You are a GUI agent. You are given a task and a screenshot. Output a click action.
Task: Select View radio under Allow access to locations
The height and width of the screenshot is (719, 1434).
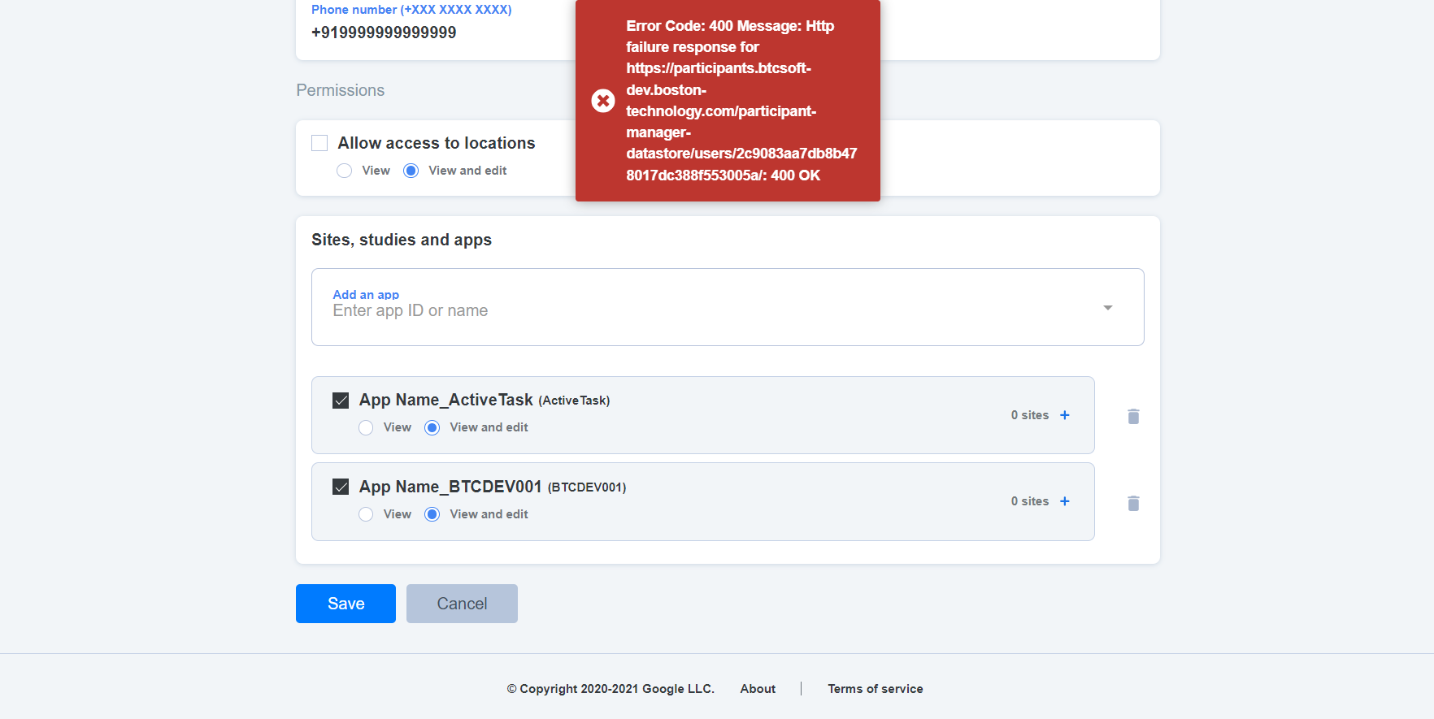[x=345, y=171]
